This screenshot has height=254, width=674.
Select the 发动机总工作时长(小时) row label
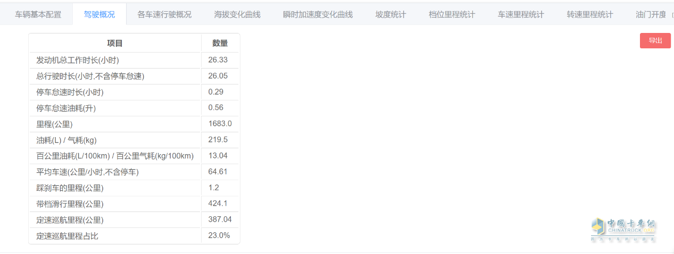click(x=78, y=60)
